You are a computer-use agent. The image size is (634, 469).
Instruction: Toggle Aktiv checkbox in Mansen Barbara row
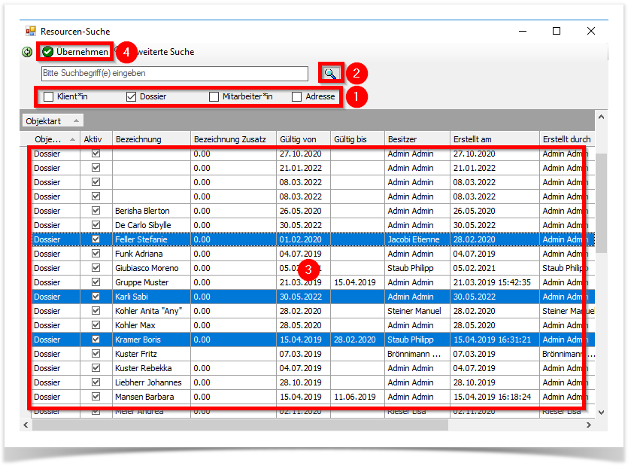96,397
